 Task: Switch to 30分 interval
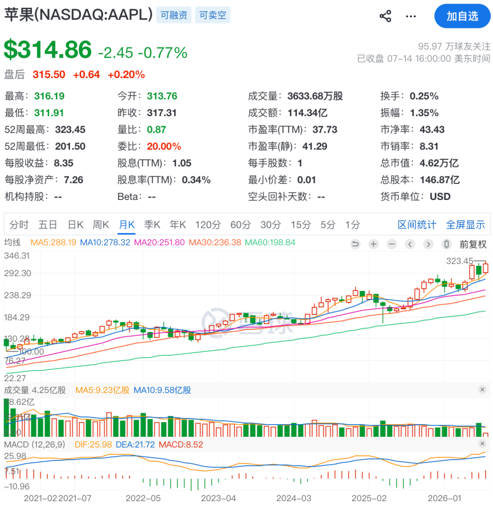point(271,224)
